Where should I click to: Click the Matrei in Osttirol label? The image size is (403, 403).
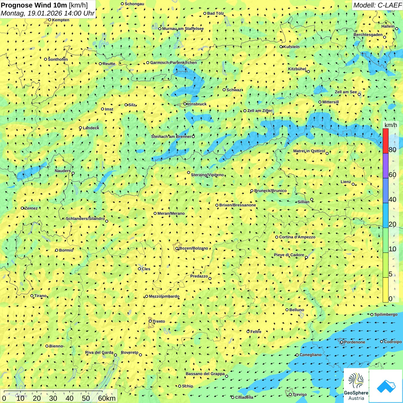(309, 151)
